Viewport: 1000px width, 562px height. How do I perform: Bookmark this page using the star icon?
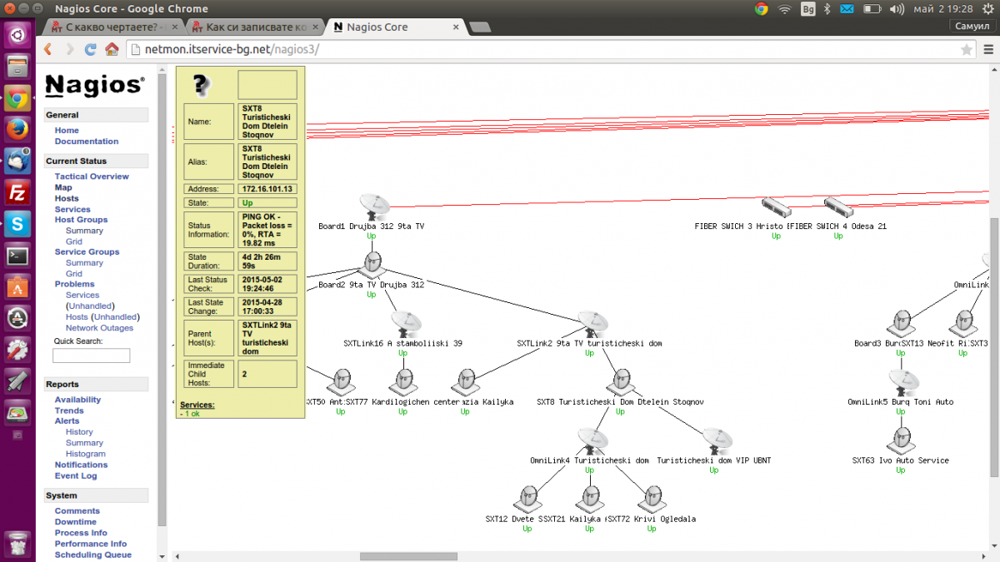point(966,50)
